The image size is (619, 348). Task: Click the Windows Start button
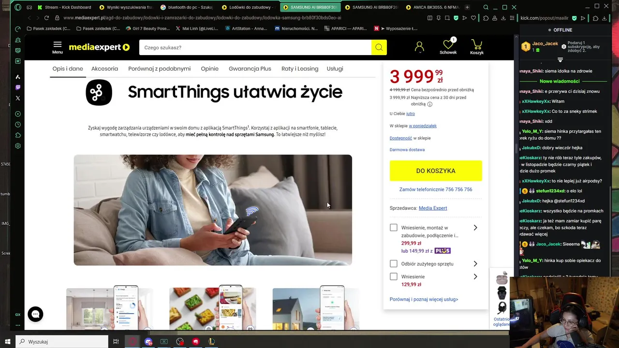coord(8,342)
